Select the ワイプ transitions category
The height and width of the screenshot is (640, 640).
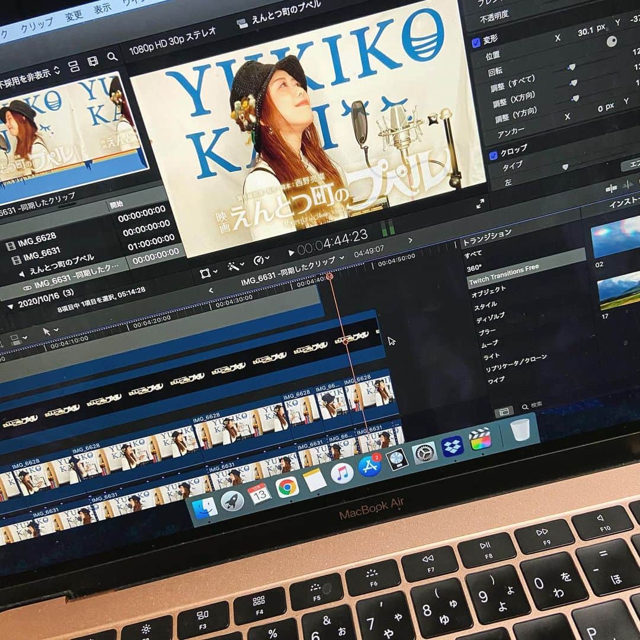[x=496, y=381]
